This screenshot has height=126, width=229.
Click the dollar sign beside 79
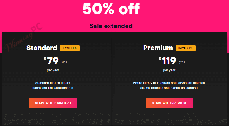tap(45, 59)
